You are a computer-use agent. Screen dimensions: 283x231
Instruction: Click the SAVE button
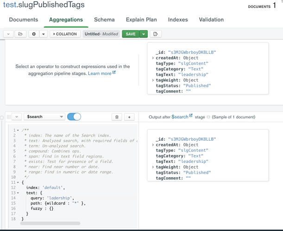(x=131, y=34)
